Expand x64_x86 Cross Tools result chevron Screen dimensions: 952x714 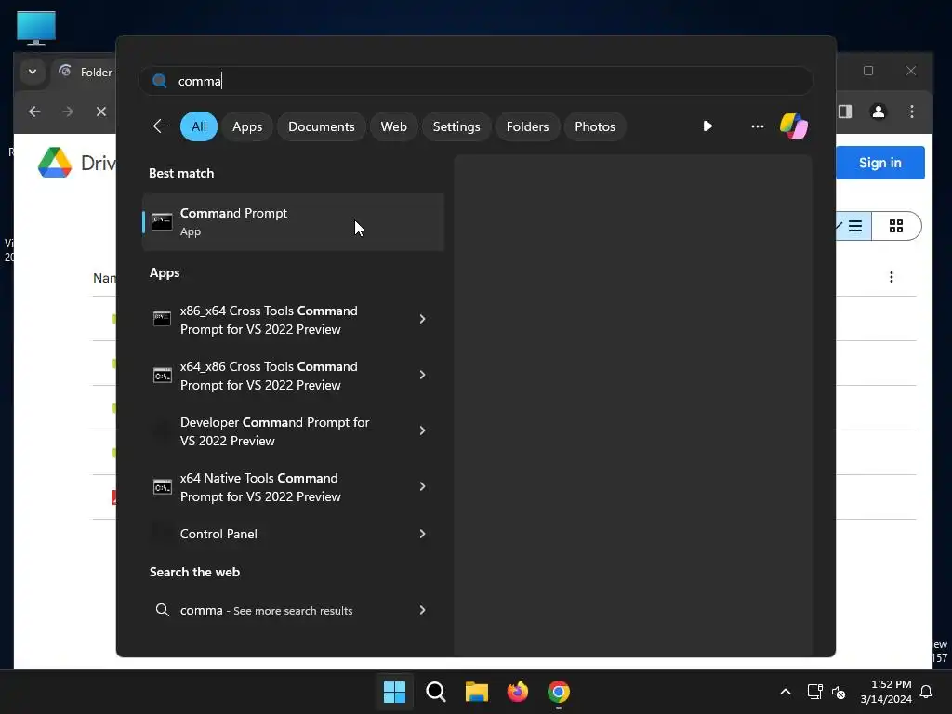423,375
